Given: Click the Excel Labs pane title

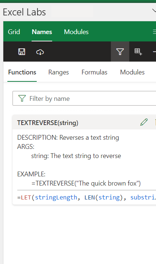Looking at the screenshot, I should tap(24, 12).
